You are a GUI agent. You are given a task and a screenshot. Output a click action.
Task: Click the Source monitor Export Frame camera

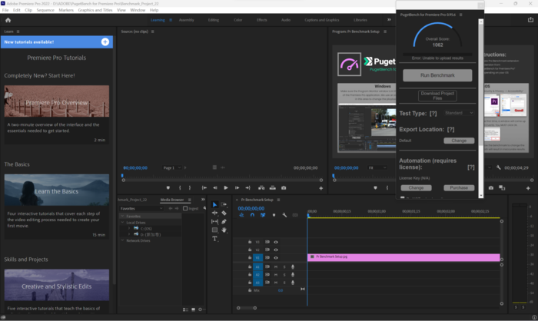(x=284, y=188)
